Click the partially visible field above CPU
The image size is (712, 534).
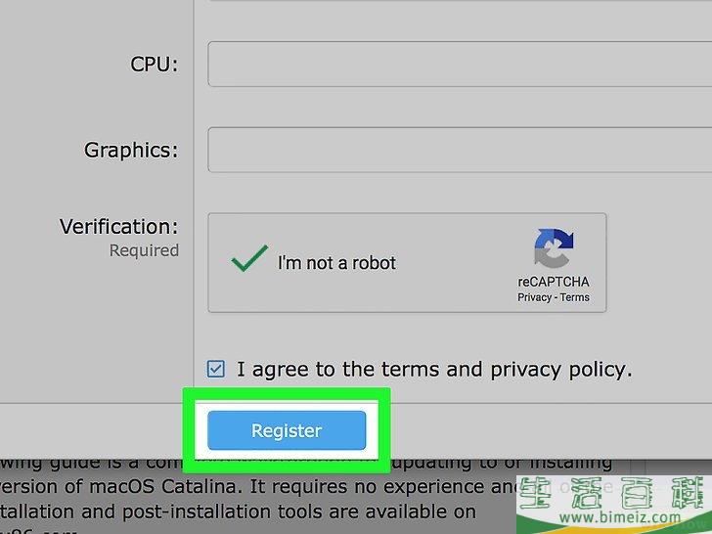[x=460, y=0]
